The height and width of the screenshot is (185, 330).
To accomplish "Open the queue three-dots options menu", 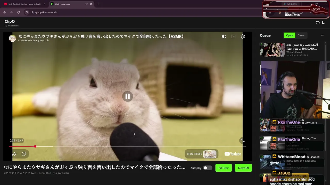I will [323, 35].
